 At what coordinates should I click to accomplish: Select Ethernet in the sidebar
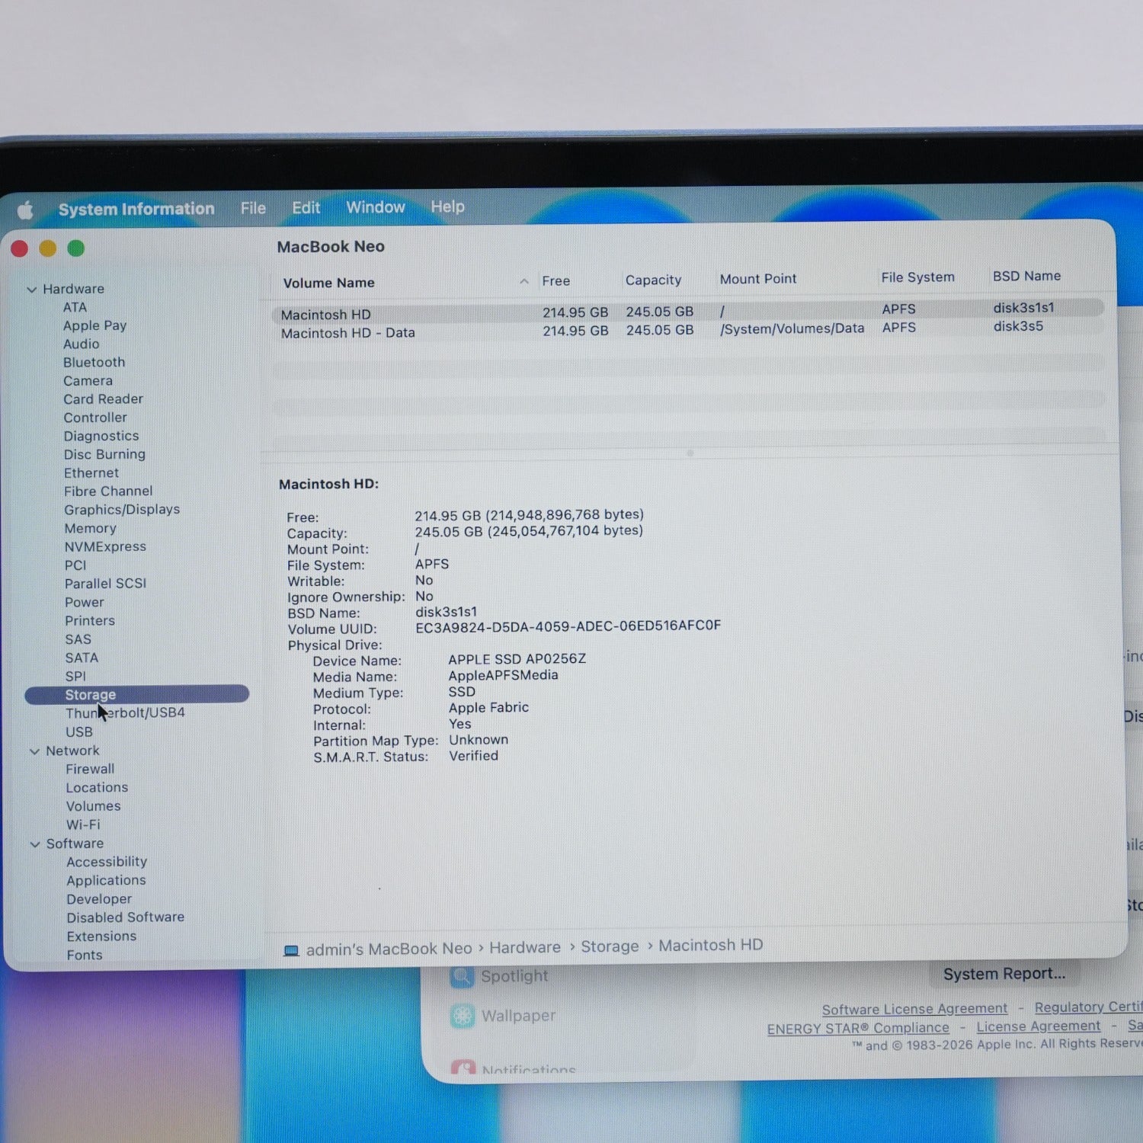(91, 472)
